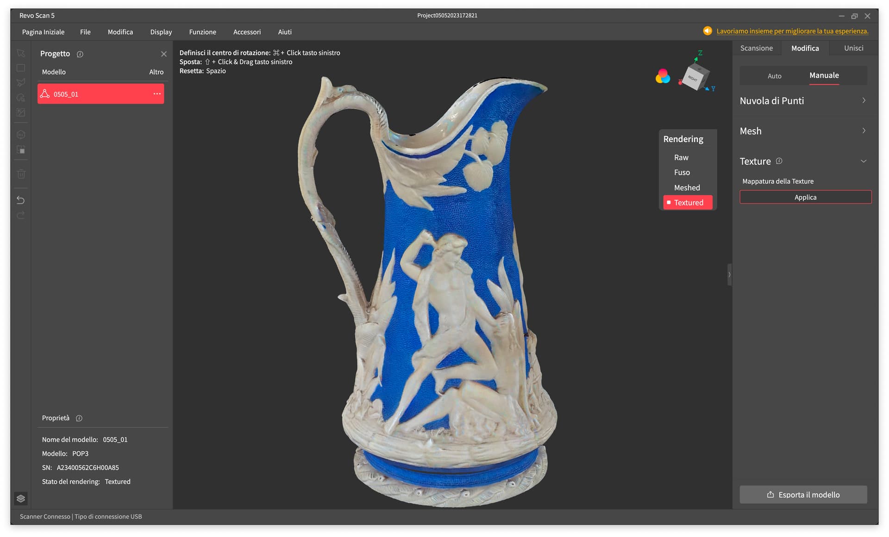The image size is (889, 537).
Task: Select Meshed rendering mode
Action: [687, 187]
